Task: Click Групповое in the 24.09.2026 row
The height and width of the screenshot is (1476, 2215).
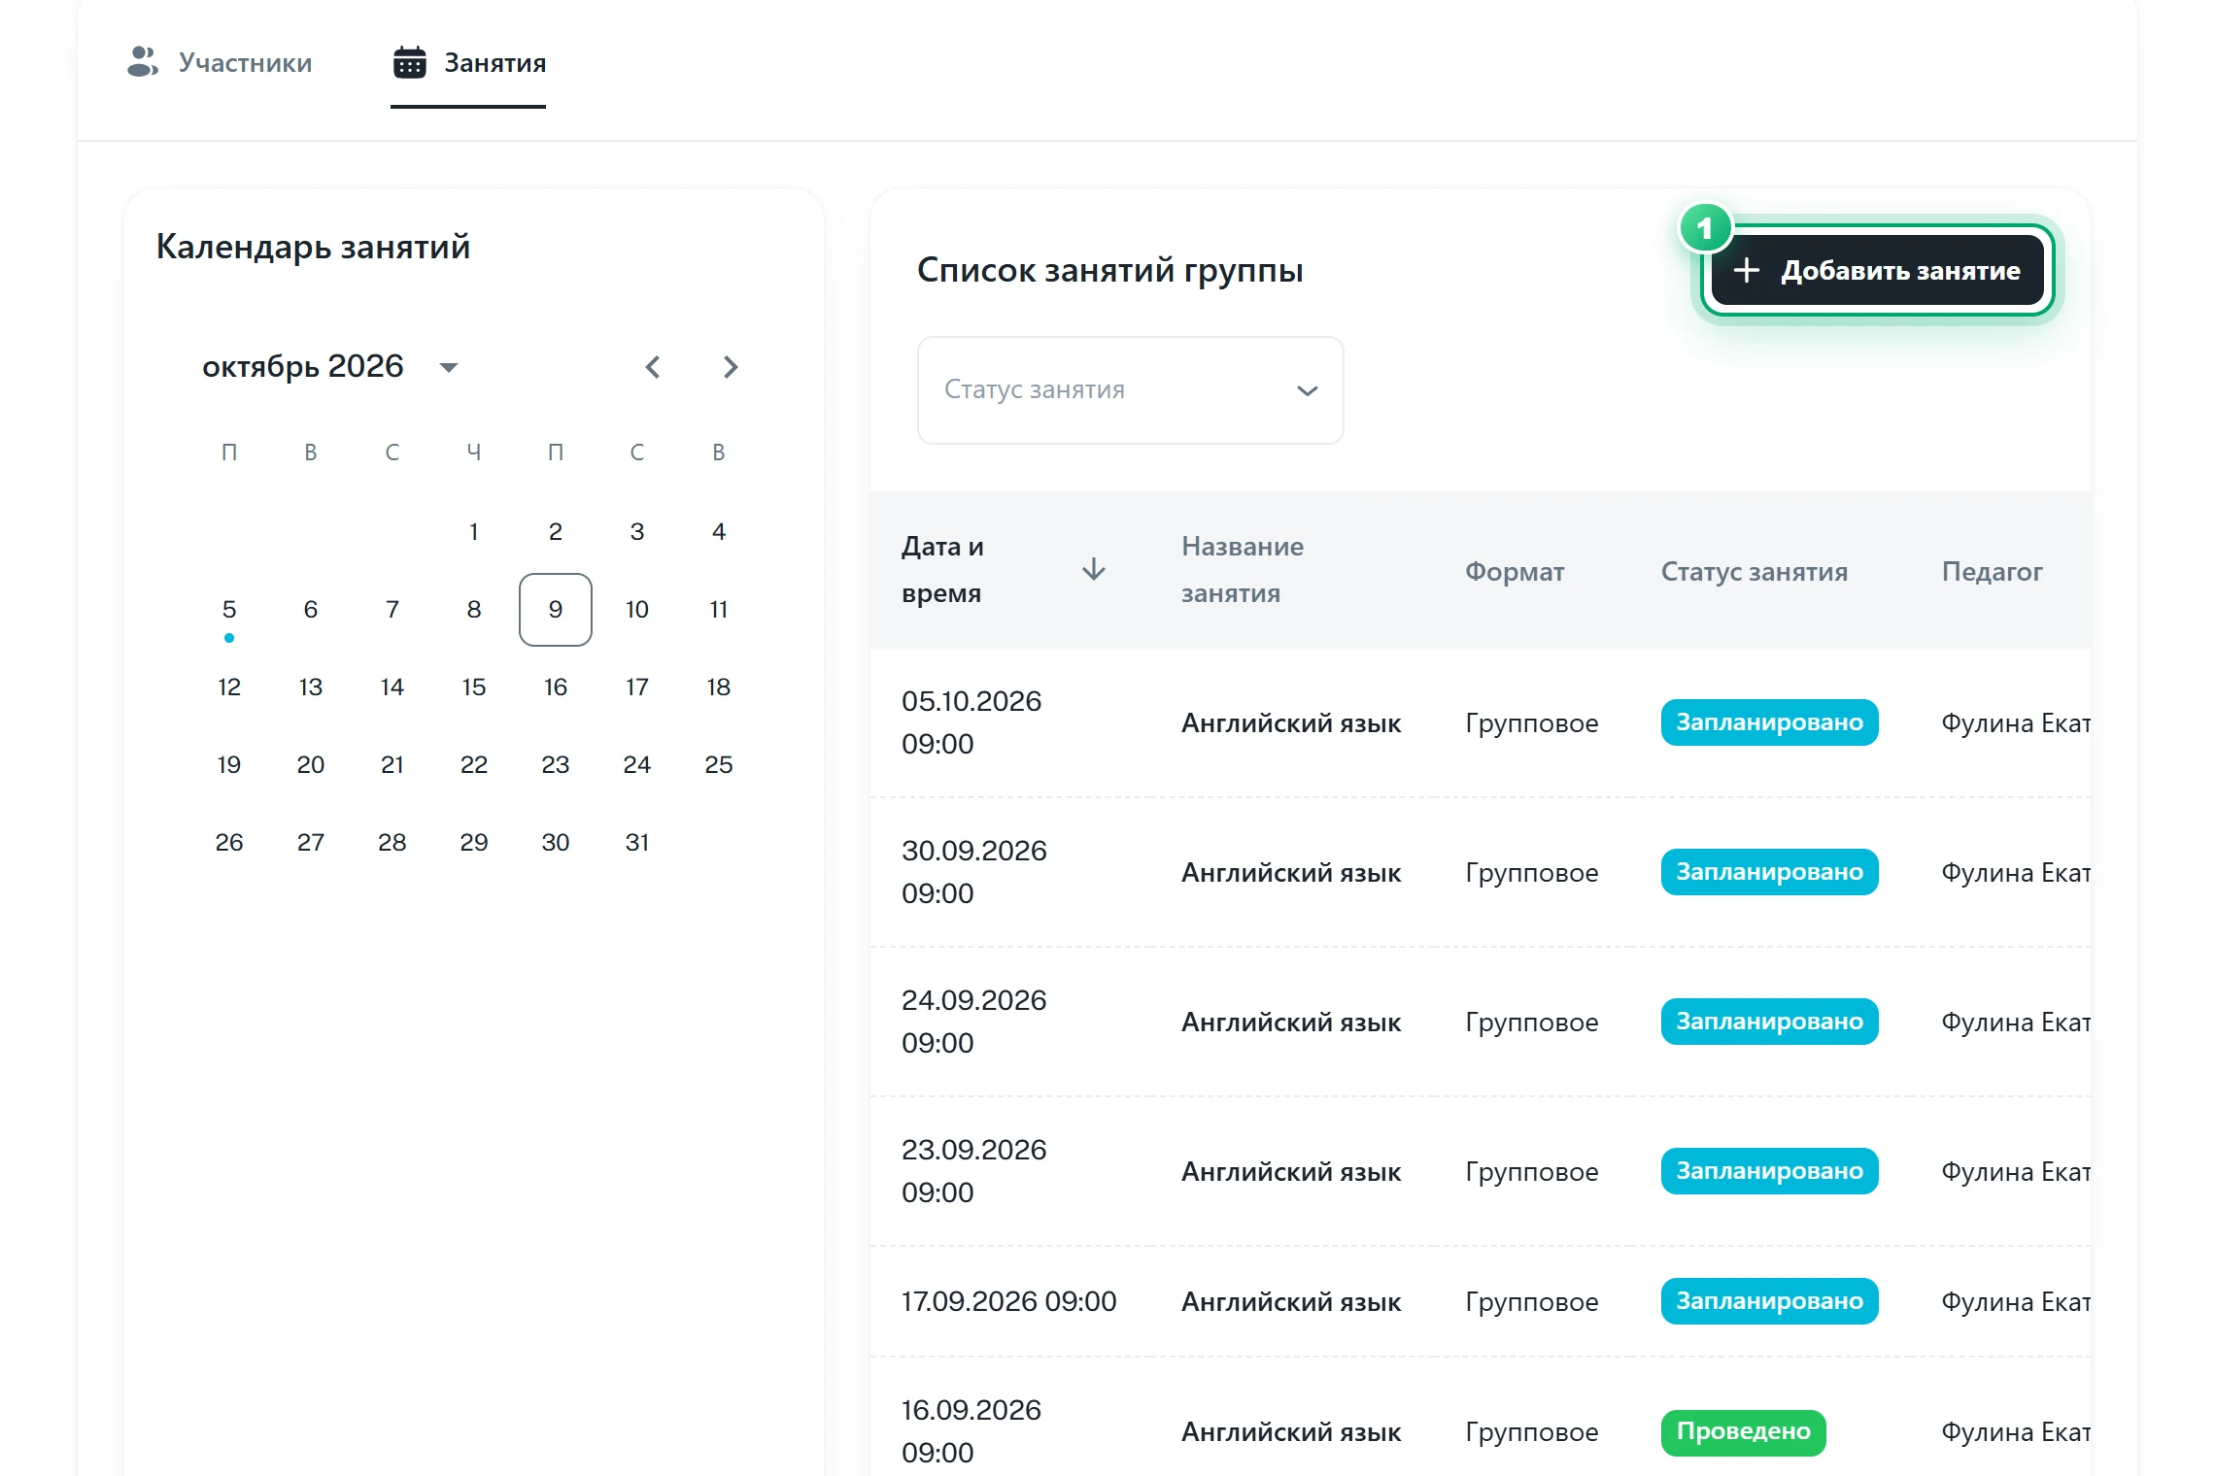Action: (1532, 1023)
